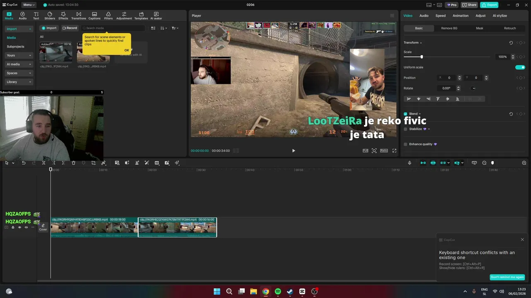This screenshot has height=298, width=531.
Task: Hide the main track with the eye icon
Action: [x=19, y=227]
